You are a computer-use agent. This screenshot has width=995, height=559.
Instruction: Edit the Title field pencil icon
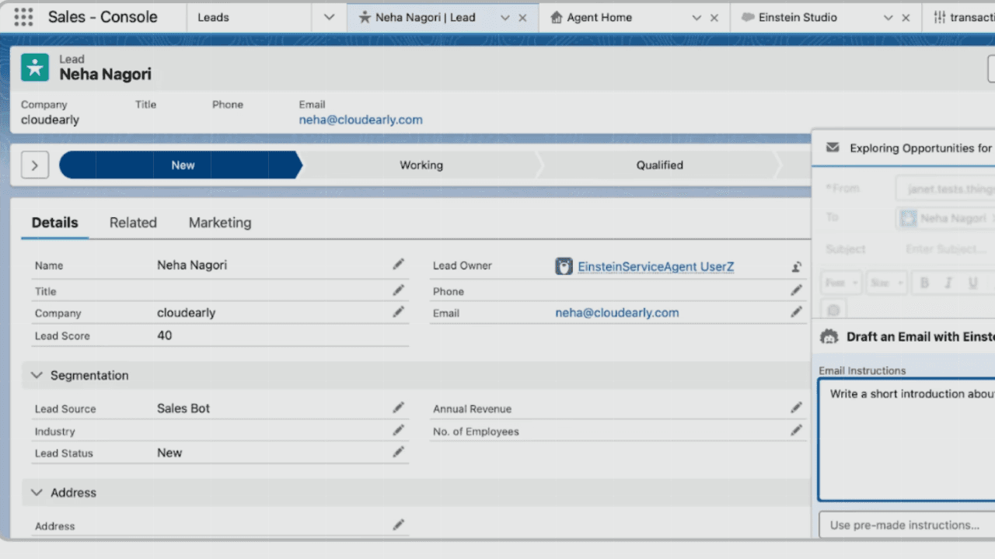pyautogui.click(x=399, y=290)
